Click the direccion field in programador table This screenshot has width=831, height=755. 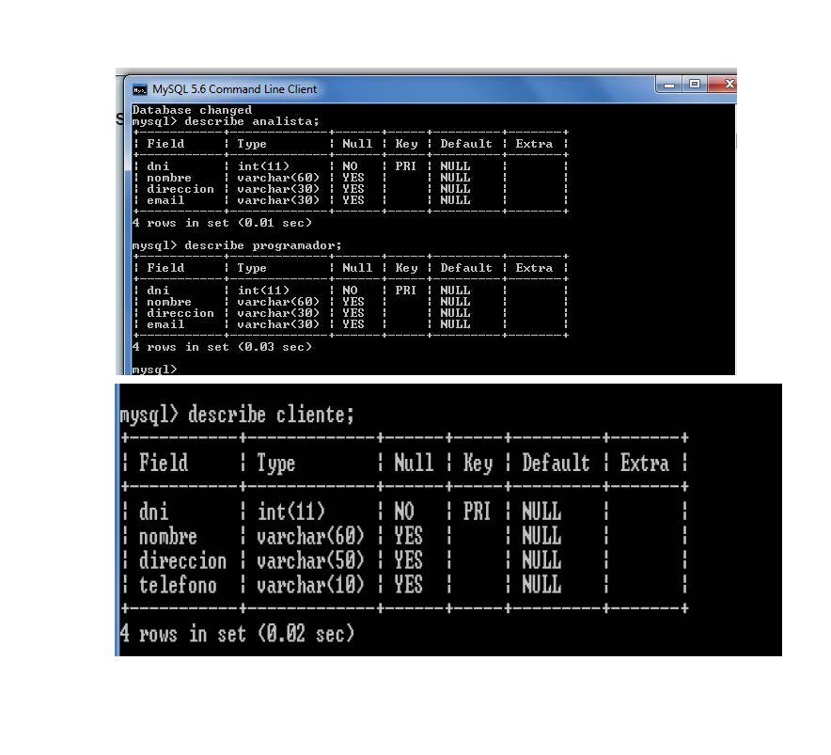coord(180,313)
